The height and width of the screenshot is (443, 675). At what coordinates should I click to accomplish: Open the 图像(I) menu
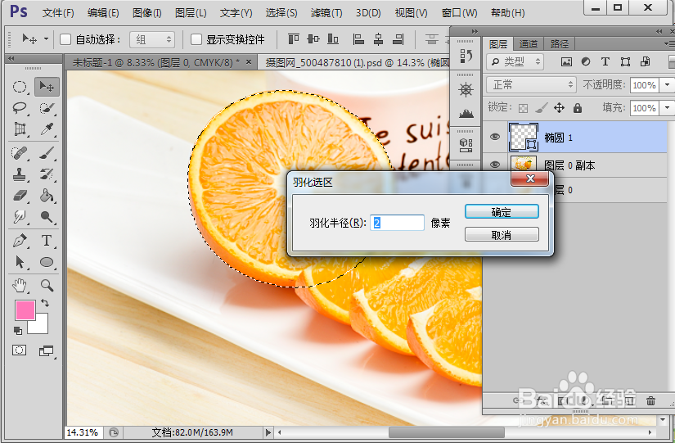(x=146, y=13)
